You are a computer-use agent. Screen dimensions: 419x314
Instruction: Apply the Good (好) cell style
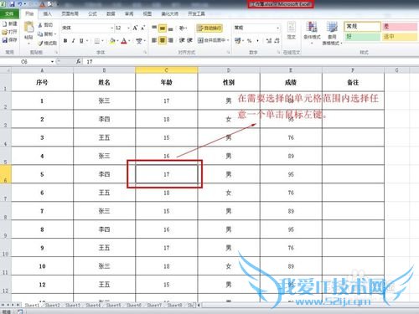point(362,37)
